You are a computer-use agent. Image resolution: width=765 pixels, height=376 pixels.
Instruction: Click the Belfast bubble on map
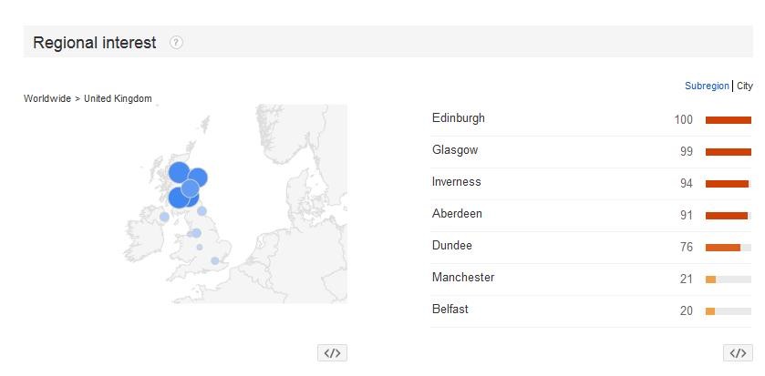[164, 217]
